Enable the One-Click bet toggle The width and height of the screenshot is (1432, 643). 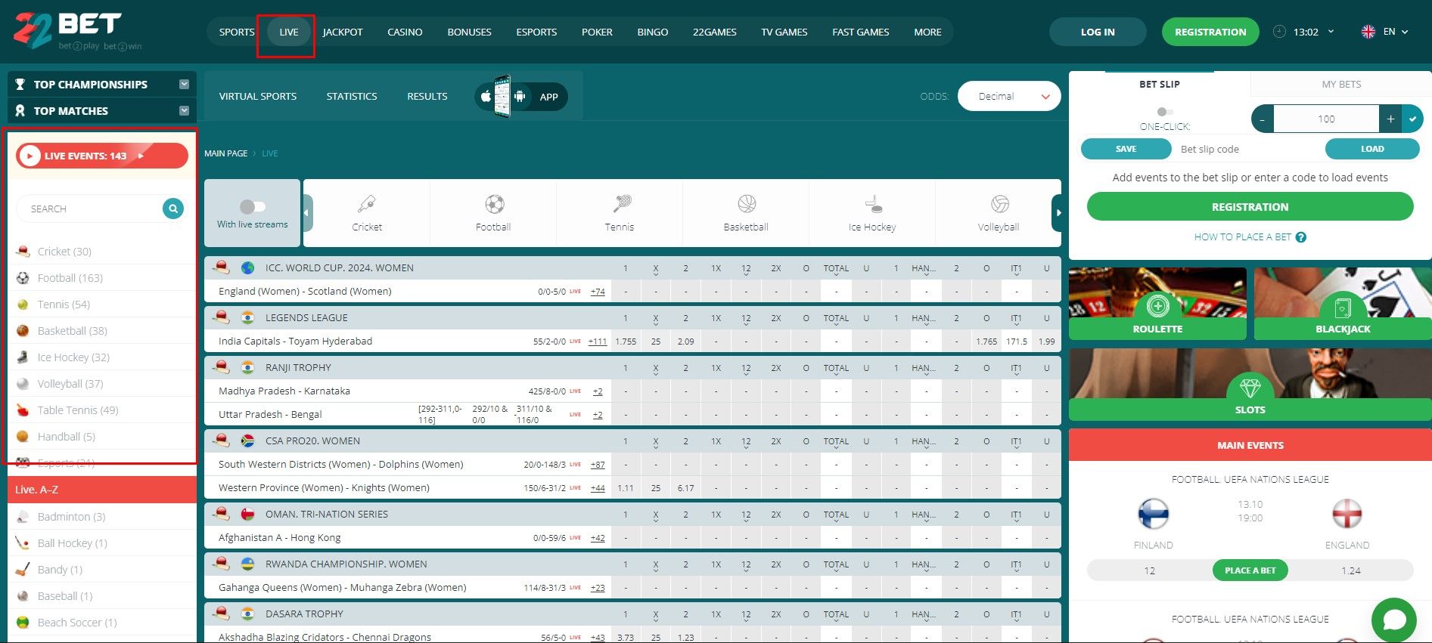point(1165,112)
